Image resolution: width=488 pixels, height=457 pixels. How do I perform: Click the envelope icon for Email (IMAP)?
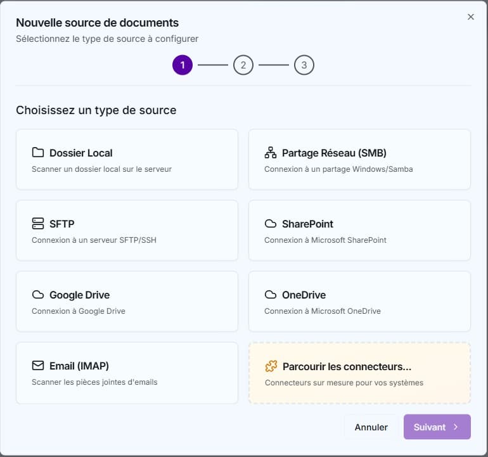point(38,366)
